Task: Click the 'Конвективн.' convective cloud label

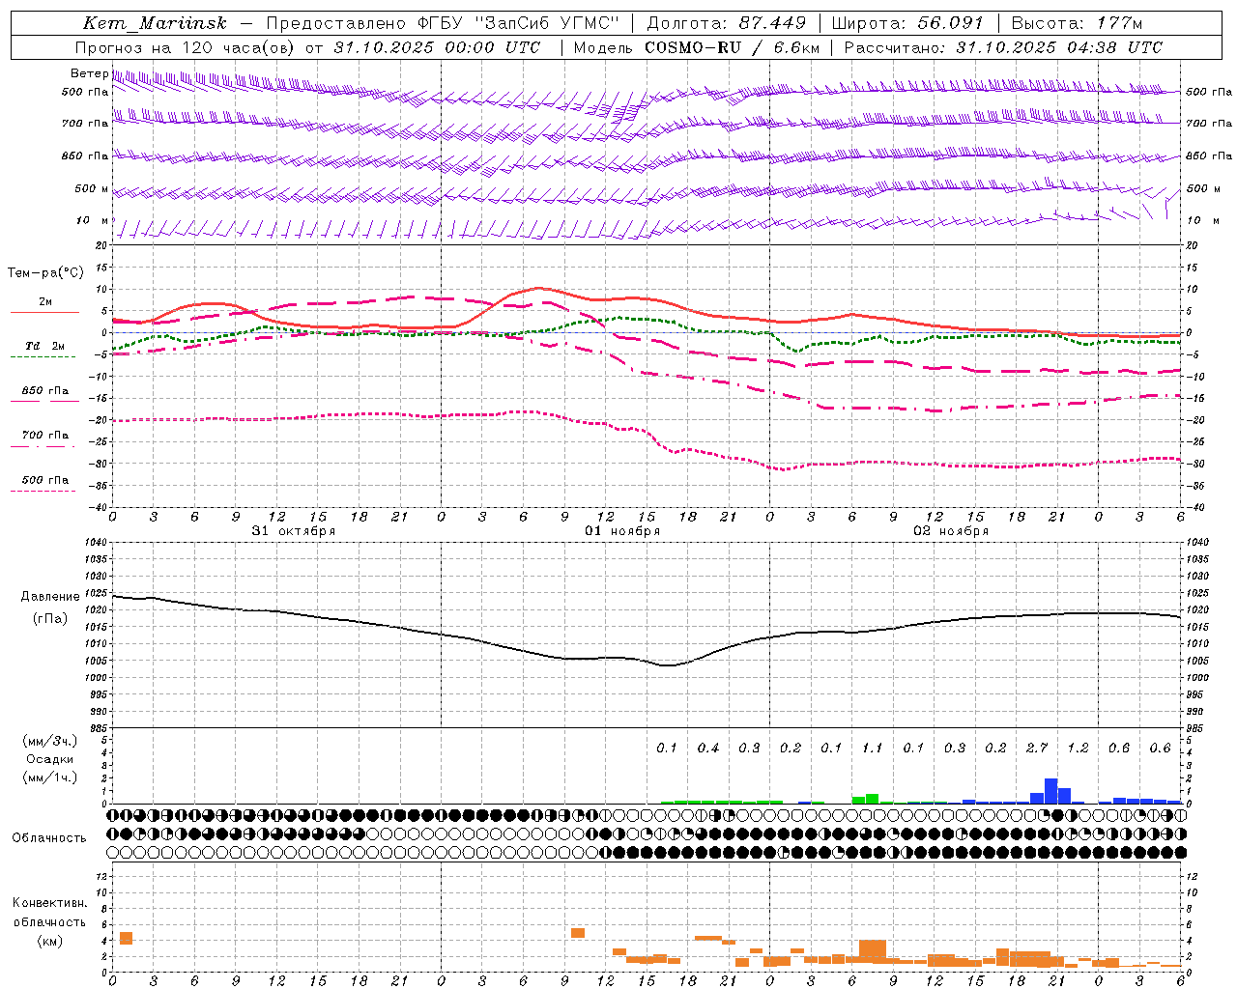Action: pyautogui.click(x=50, y=903)
